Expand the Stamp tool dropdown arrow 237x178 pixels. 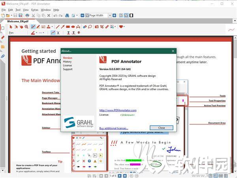pyautogui.click(x=52, y=27)
